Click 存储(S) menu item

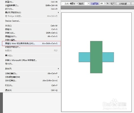31,29
